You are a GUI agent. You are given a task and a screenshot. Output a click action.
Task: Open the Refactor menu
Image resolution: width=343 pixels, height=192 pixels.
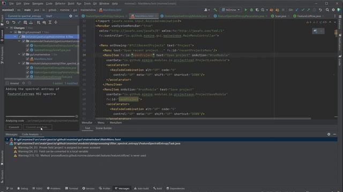coord(60,4)
